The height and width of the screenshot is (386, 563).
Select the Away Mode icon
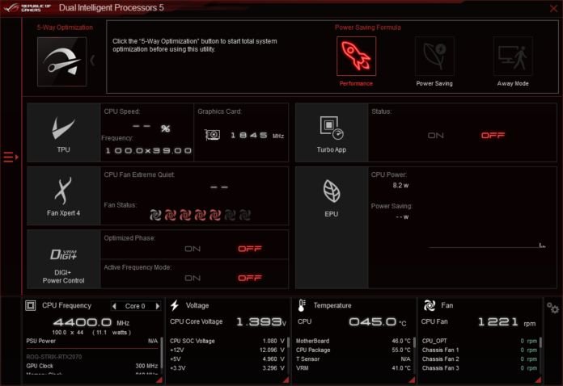(513, 56)
